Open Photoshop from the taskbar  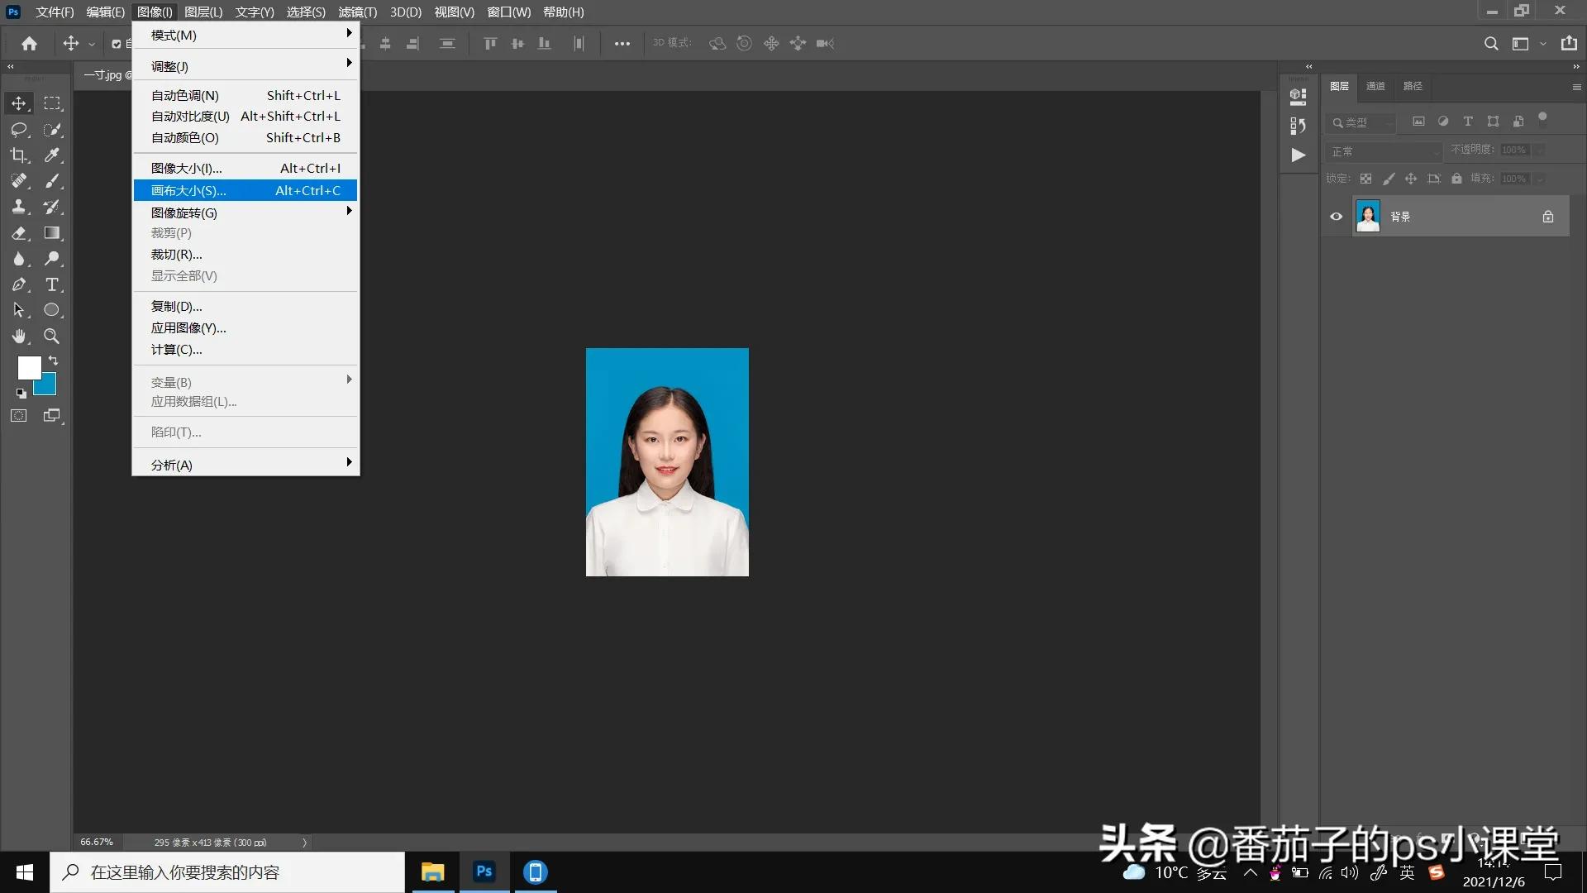(x=484, y=872)
